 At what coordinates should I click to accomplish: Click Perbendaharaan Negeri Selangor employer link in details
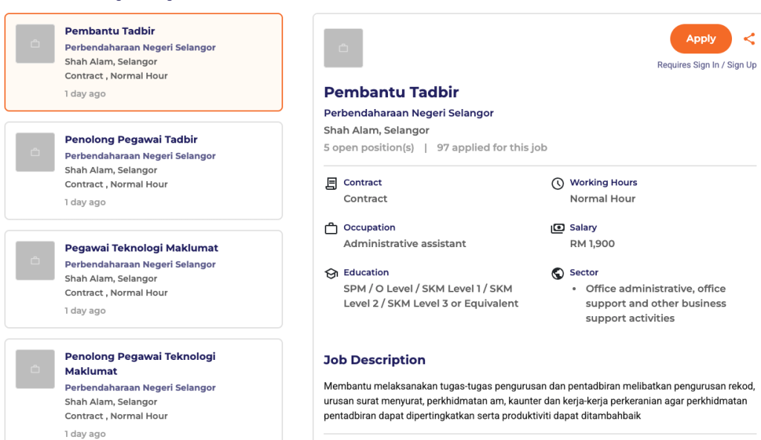pos(409,114)
